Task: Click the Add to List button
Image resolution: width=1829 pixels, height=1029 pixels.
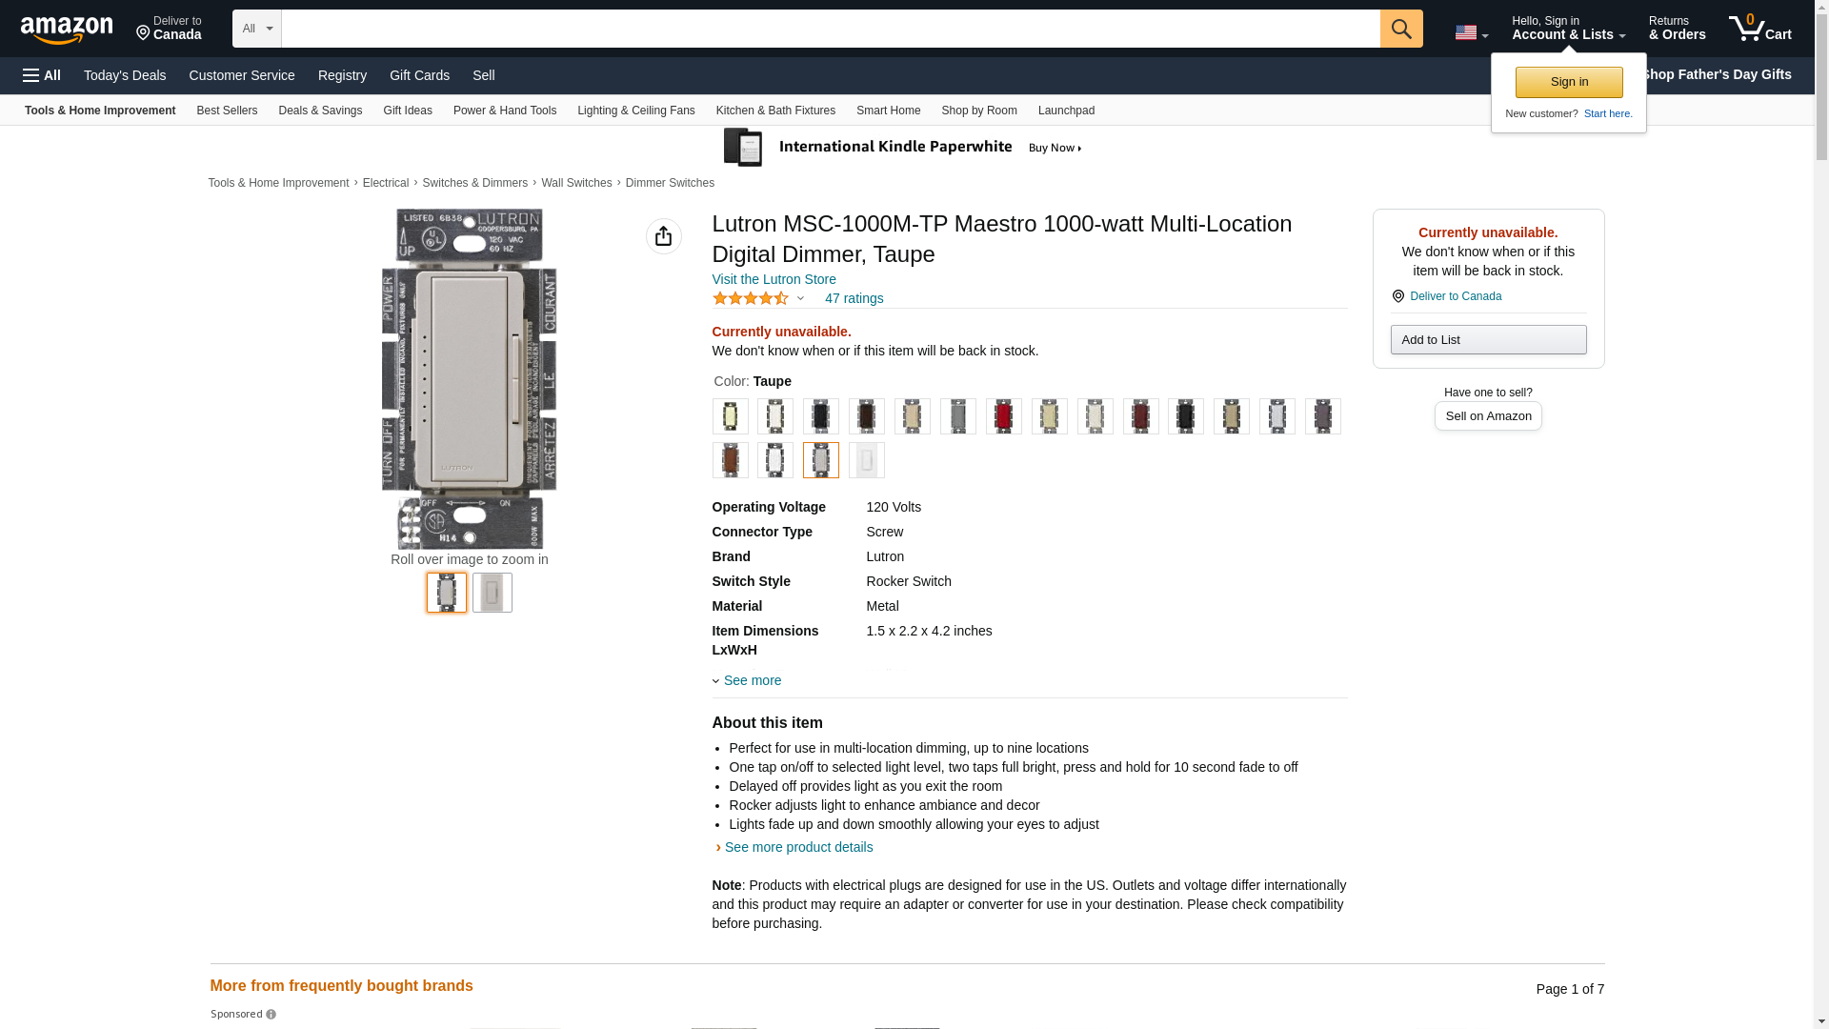Action: (x=1487, y=340)
